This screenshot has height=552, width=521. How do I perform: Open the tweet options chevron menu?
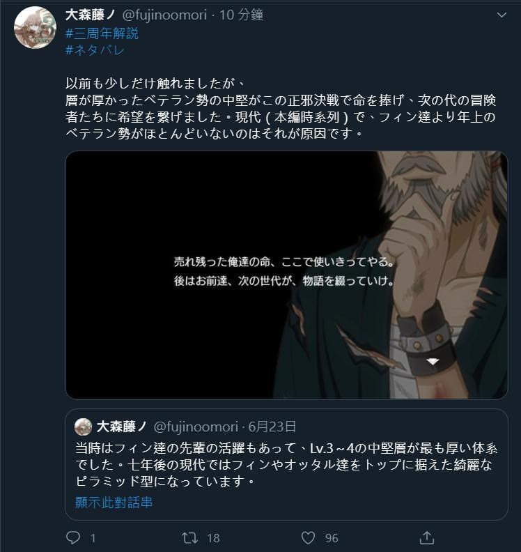click(501, 15)
